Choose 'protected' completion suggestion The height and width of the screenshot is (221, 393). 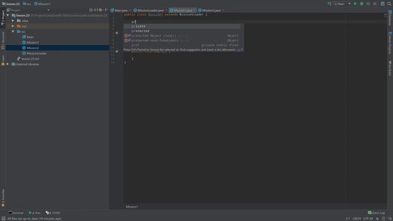[182, 31]
